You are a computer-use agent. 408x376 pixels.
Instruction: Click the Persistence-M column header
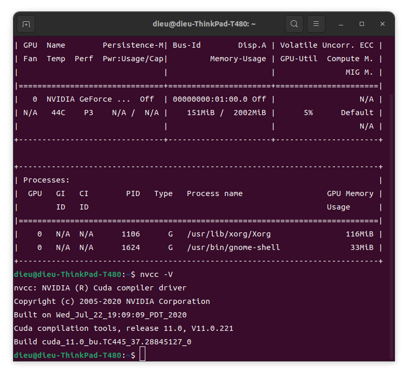pyautogui.click(x=133, y=45)
